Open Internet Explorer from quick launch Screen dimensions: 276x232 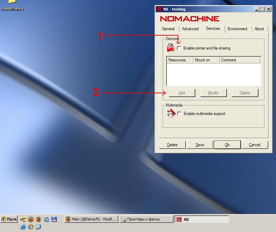[x=23, y=227]
